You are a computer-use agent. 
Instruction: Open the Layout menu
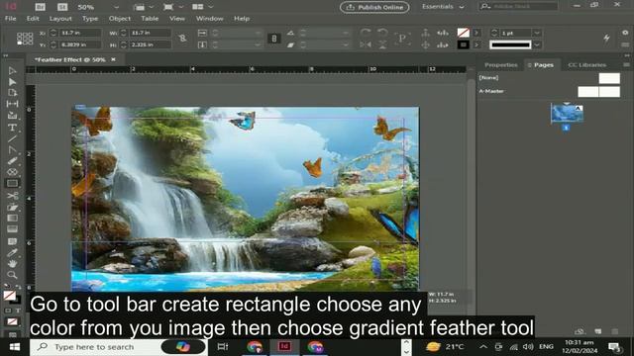tap(60, 19)
